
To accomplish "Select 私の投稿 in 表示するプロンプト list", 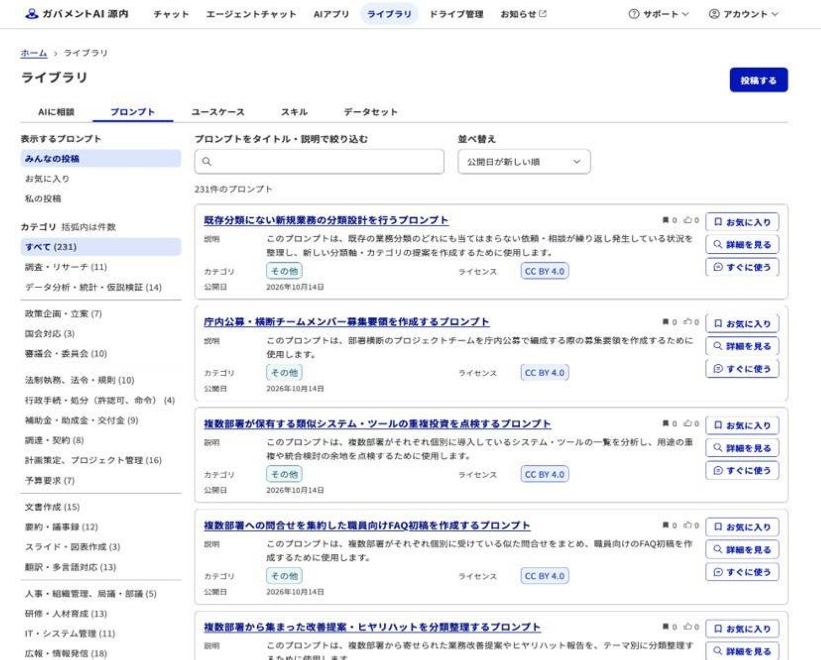I will 43,199.
